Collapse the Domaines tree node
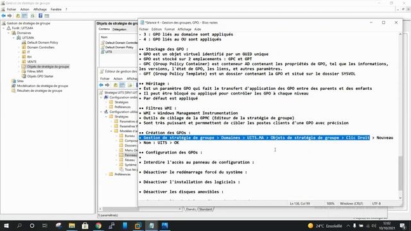411x231 pixels. point(8,33)
